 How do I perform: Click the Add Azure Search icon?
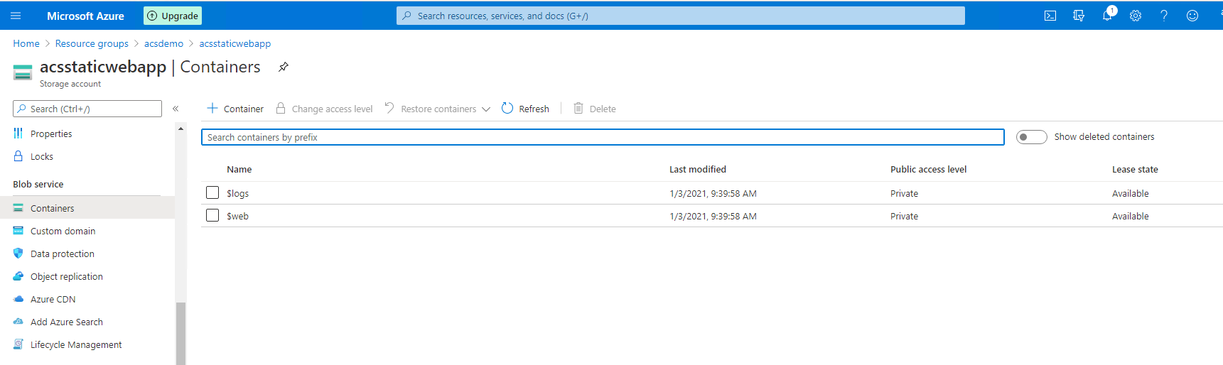18,322
